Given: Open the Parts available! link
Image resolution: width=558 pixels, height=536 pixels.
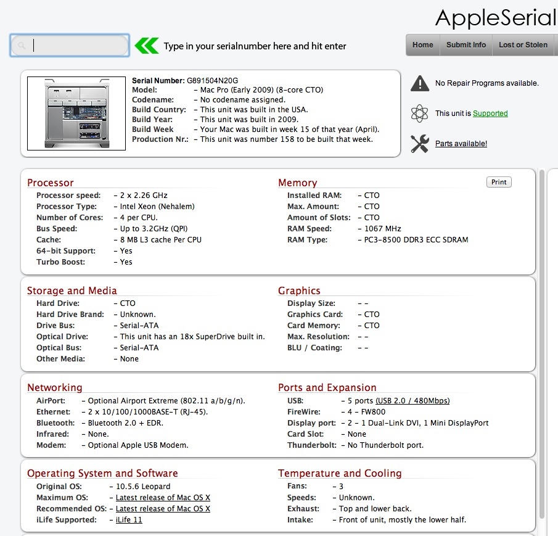Looking at the screenshot, I should pos(461,144).
